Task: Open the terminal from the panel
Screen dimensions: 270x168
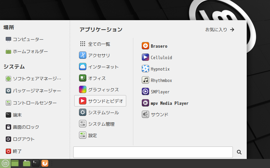Action: [x=36, y=163]
